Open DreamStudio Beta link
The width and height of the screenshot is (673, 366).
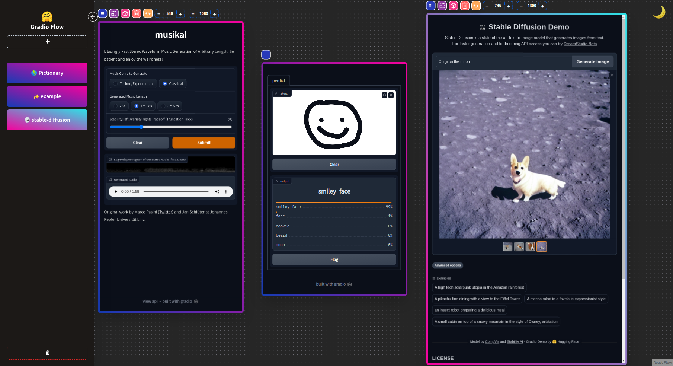[x=580, y=44]
